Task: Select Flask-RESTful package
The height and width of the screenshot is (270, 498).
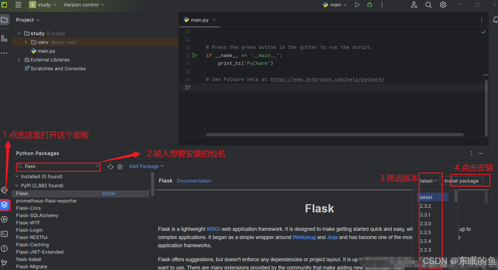Action: click(32, 237)
